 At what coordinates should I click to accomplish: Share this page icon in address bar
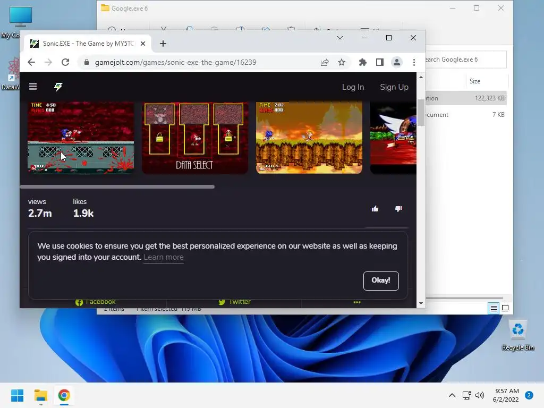[x=325, y=62]
